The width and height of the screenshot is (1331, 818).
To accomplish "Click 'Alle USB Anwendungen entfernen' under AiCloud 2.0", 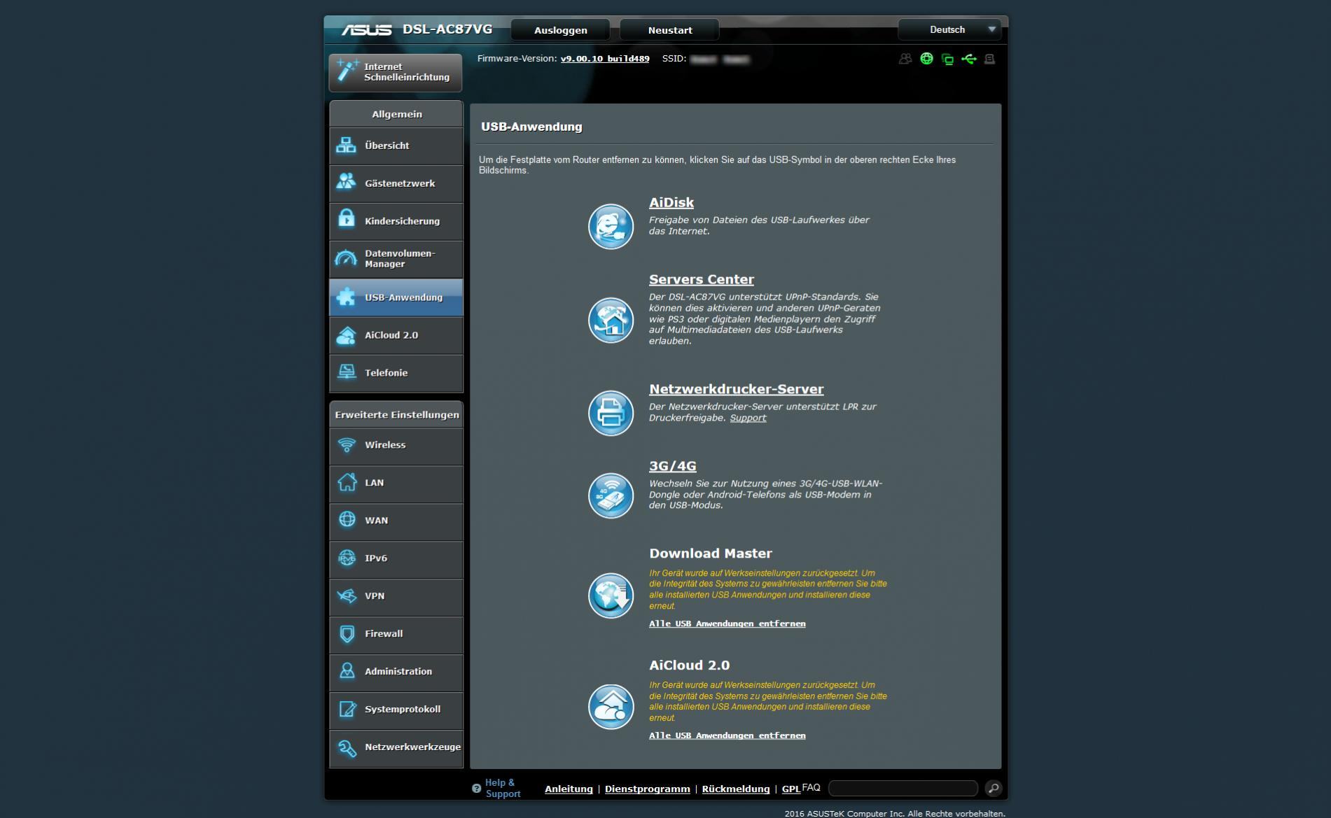I will 727,735.
